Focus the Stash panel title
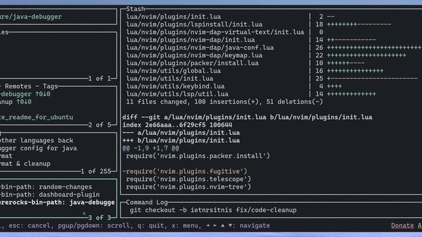 click(135, 9)
